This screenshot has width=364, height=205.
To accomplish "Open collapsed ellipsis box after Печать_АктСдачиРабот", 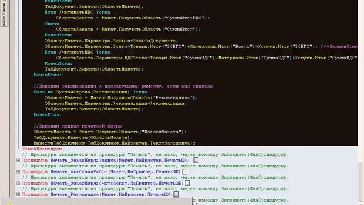I will (x=184, y=172).
